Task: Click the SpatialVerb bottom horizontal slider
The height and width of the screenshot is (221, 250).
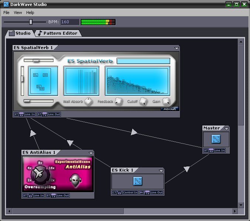Action: pyautogui.click(x=38, y=101)
